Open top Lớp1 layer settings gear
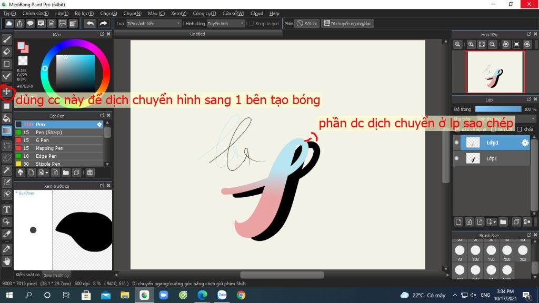 (x=525, y=143)
